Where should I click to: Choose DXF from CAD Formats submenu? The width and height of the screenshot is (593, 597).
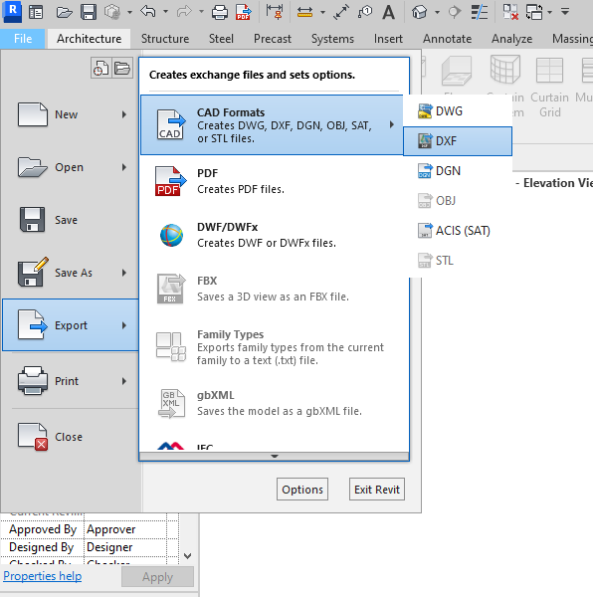(x=458, y=141)
